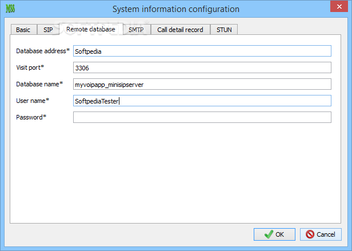352x251 pixels.
Task: Click the Visit port* label
Action: [x=30, y=67]
